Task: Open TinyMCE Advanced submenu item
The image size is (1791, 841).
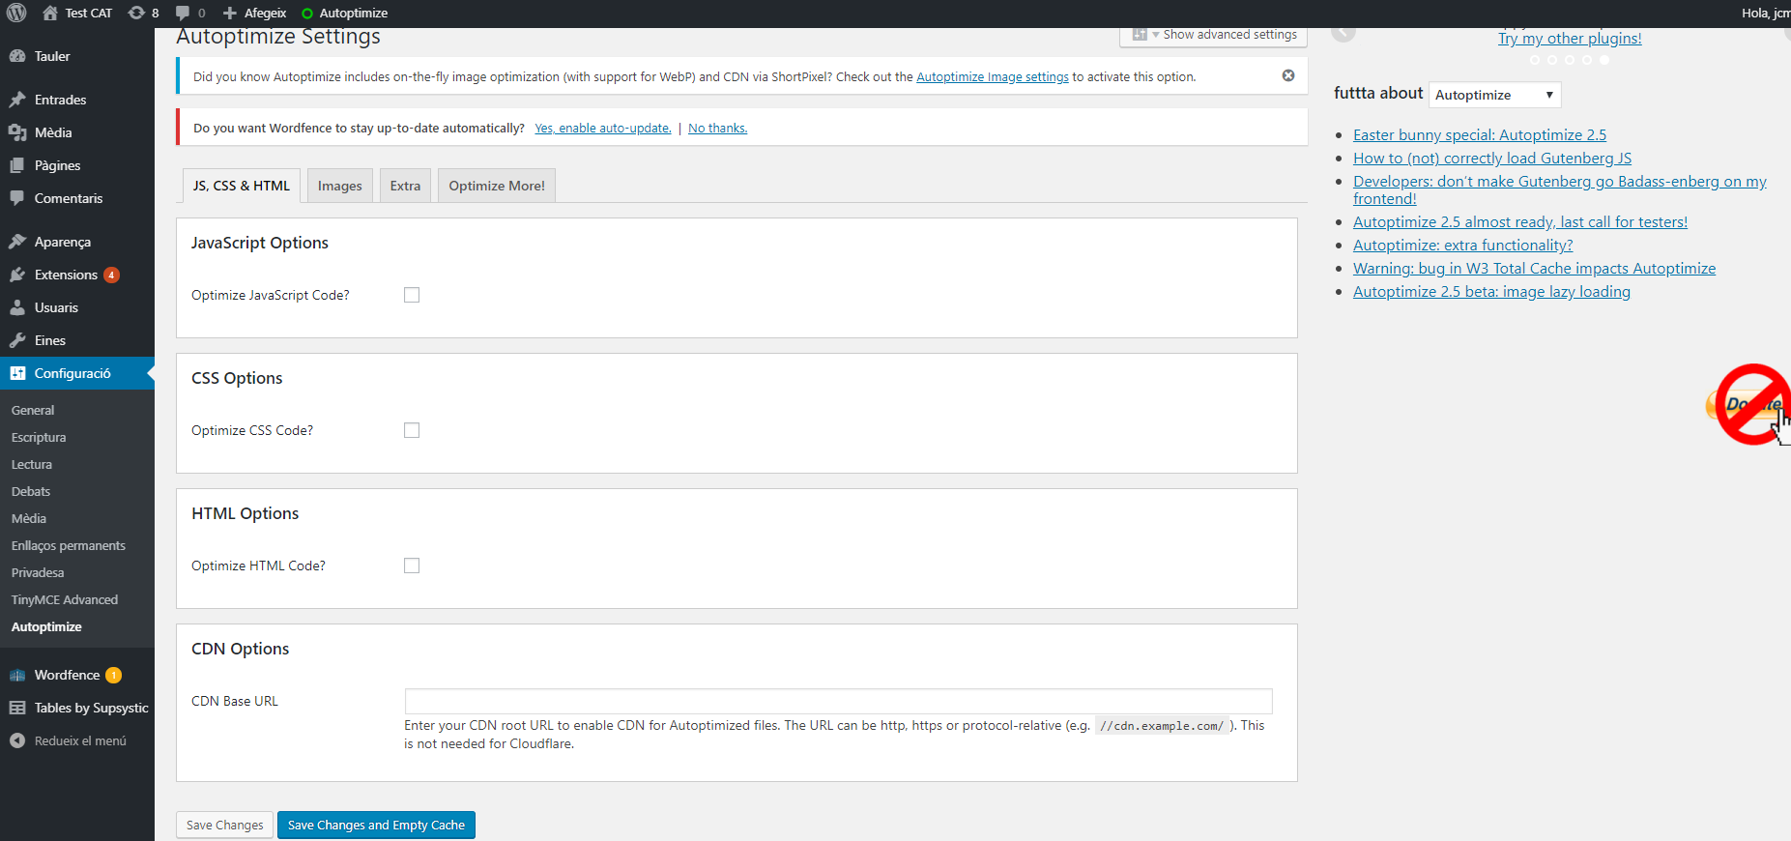Action: (x=65, y=599)
